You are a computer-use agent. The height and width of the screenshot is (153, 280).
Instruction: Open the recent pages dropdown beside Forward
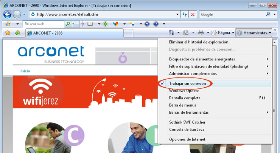[x=24, y=14]
